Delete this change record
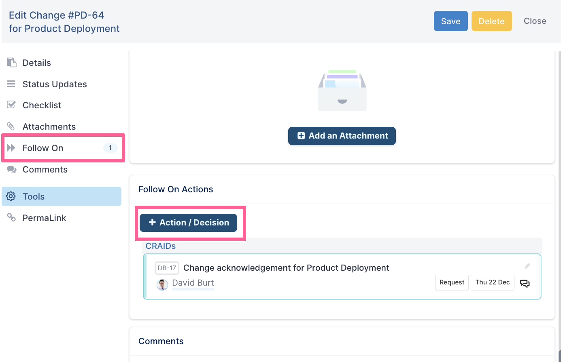 491,21
